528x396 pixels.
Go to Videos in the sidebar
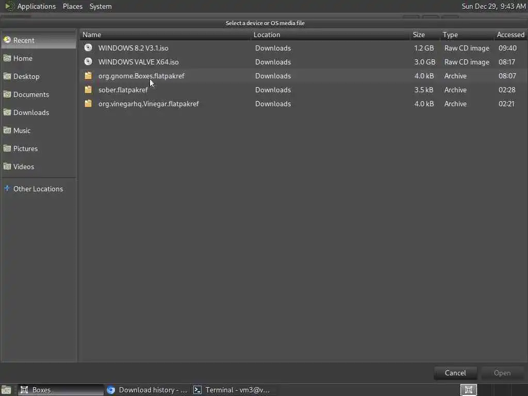[38, 167]
